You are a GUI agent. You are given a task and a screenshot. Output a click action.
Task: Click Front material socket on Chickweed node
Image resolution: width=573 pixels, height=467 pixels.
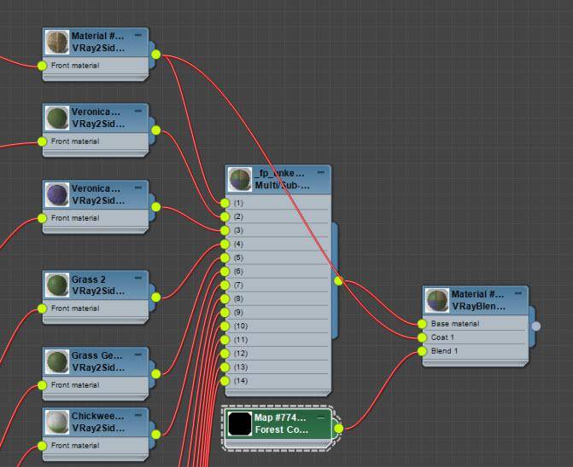[x=41, y=446]
